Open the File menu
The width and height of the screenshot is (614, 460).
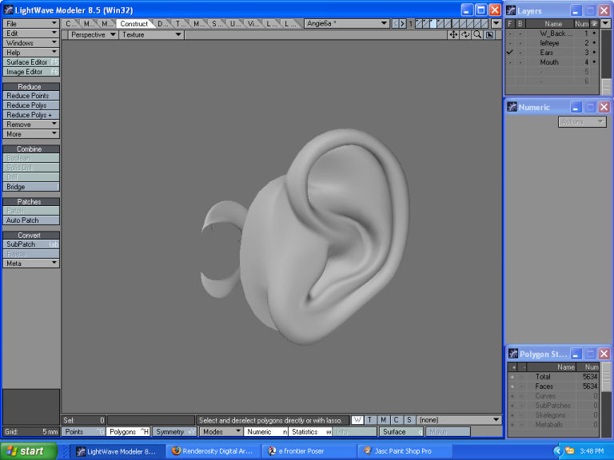[x=31, y=24]
